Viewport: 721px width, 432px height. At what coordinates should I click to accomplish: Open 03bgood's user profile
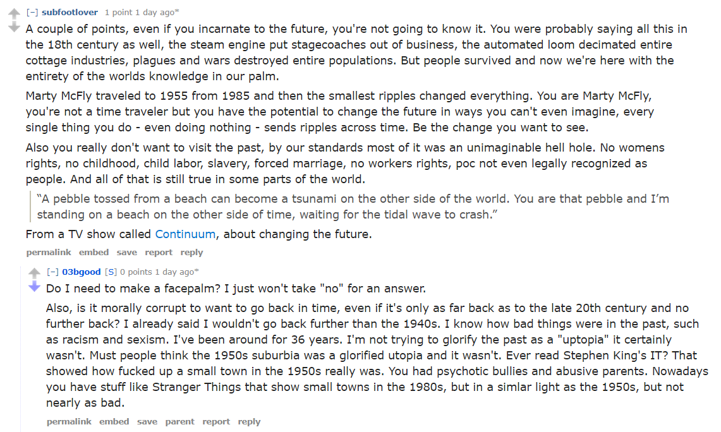pos(82,272)
